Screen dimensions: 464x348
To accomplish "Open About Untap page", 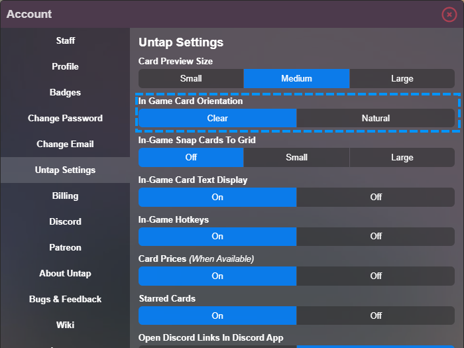I will [x=65, y=273].
